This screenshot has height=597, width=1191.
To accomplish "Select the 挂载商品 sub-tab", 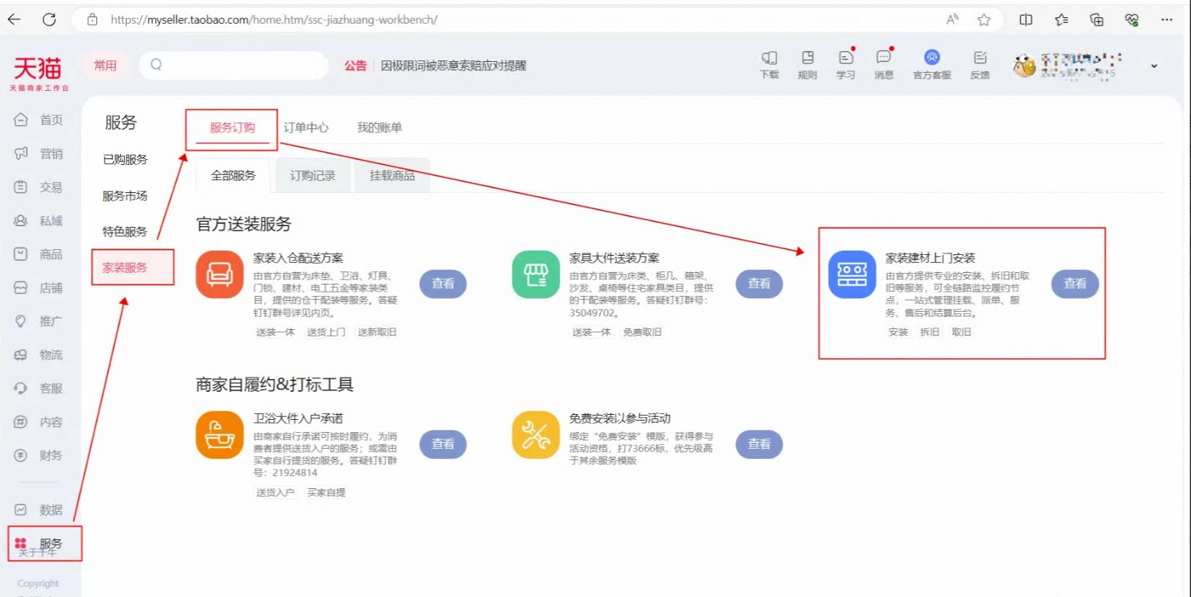I will [x=392, y=176].
